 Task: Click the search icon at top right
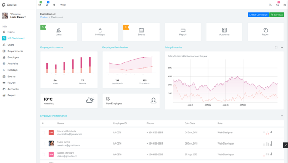click(270, 5)
